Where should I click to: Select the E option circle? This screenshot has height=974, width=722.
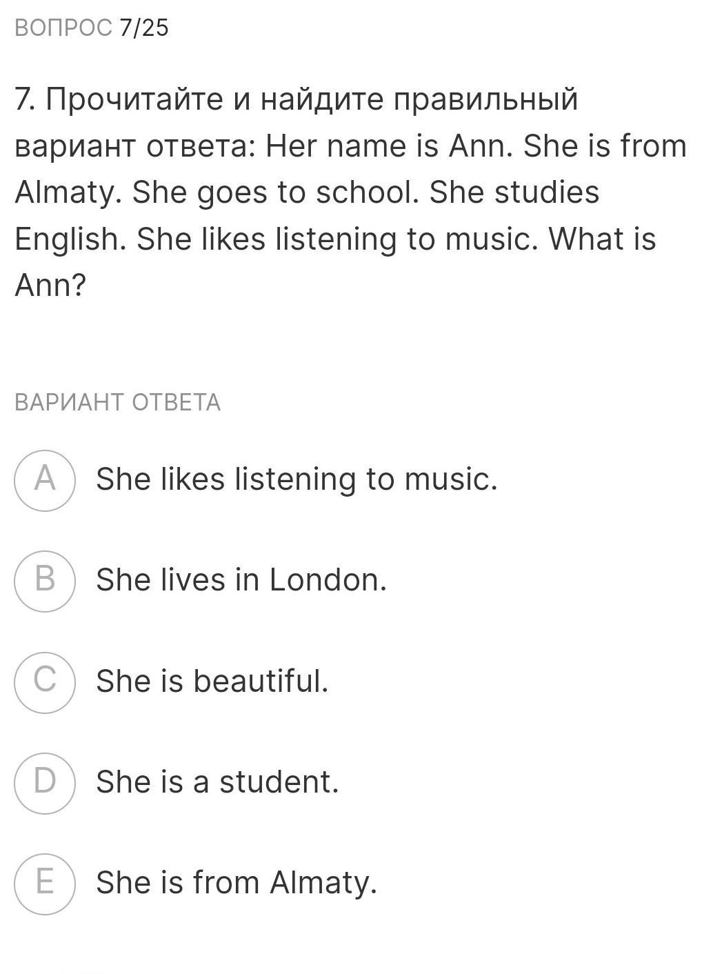(x=45, y=884)
